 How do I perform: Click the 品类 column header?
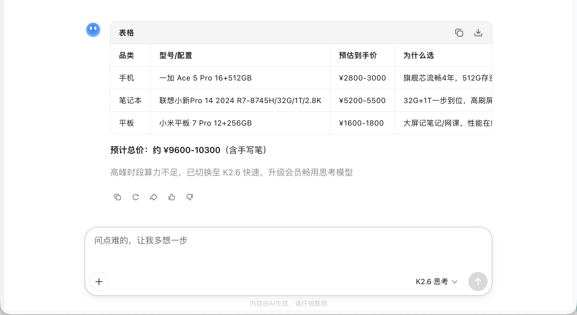click(131, 55)
